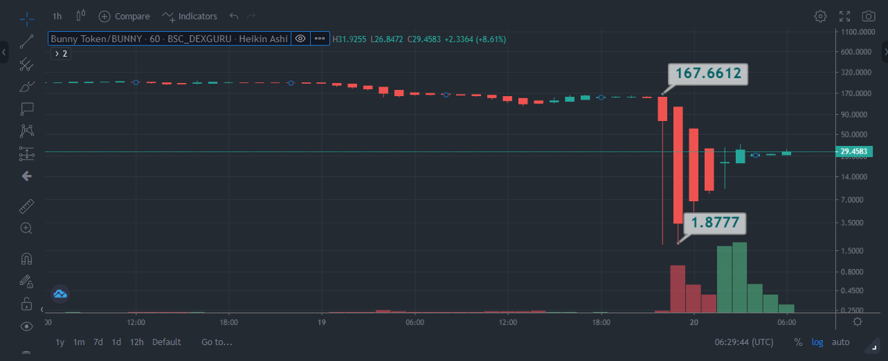Click the TradingView logo icon on chart
The width and height of the screenshot is (888, 361).
coord(60,295)
